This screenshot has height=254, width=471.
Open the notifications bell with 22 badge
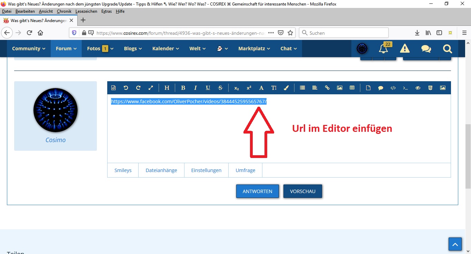pos(383,49)
